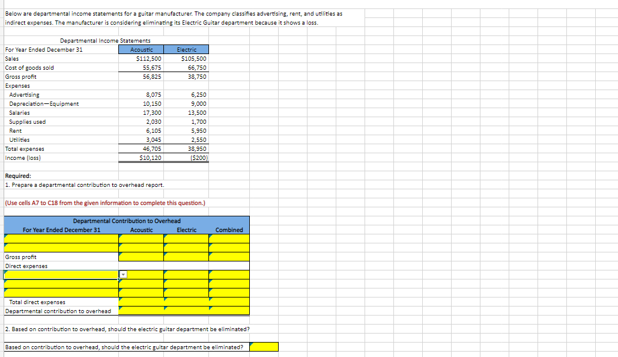
Task: Click the Supplies used row label
Action: click(x=27, y=122)
